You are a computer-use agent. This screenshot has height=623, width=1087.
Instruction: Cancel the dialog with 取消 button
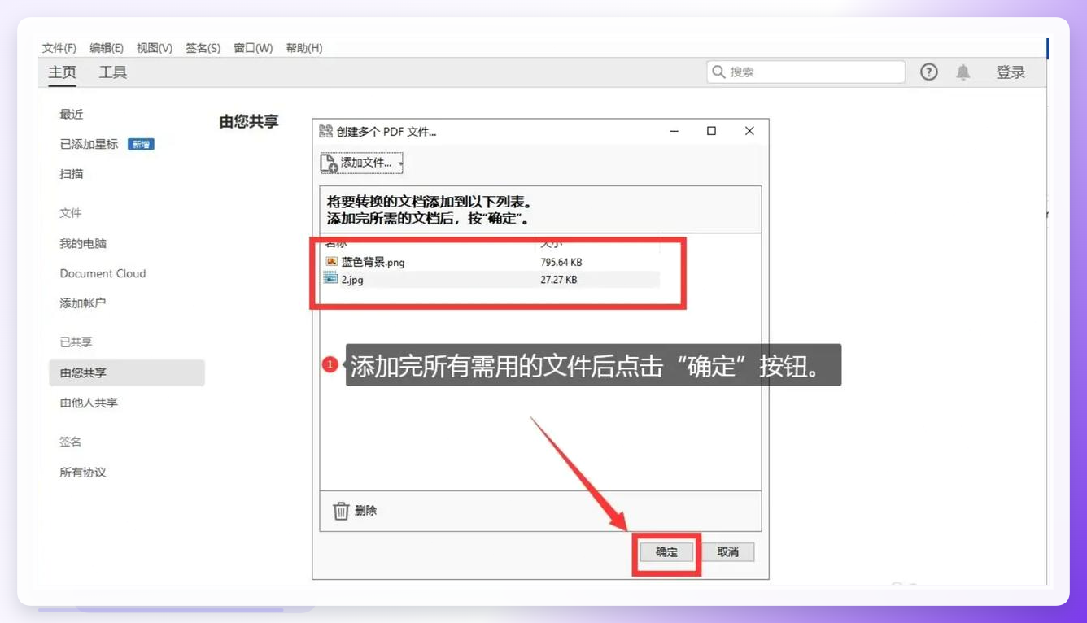pos(728,552)
